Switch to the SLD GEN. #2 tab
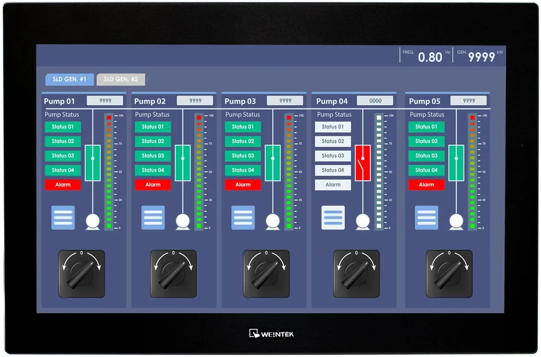This screenshot has width=541, height=357. pyautogui.click(x=121, y=79)
